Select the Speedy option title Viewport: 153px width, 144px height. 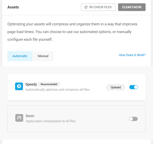[x=31, y=84]
